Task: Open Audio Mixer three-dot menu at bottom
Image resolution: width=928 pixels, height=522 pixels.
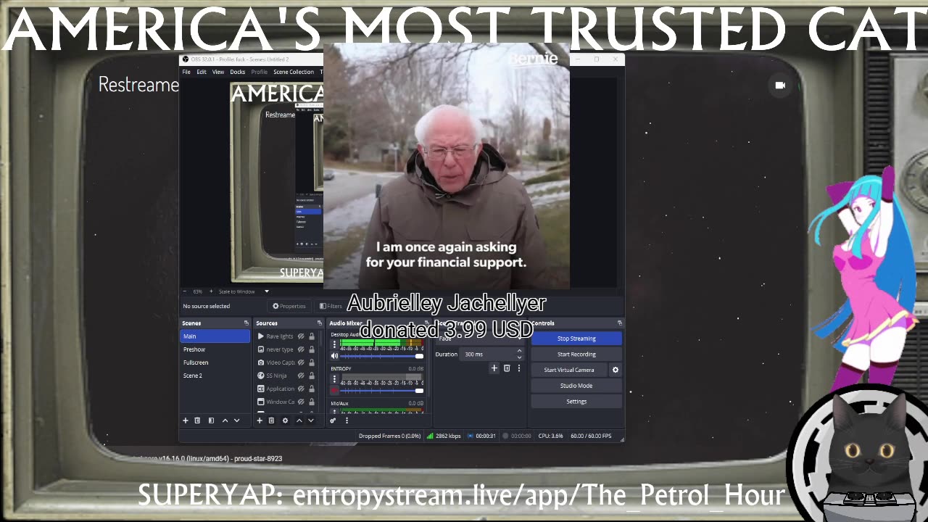Action: click(x=347, y=420)
